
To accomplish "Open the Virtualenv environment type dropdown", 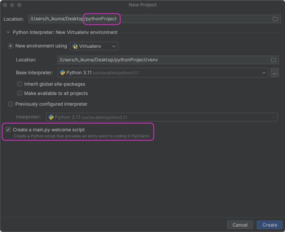I will [114, 46].
